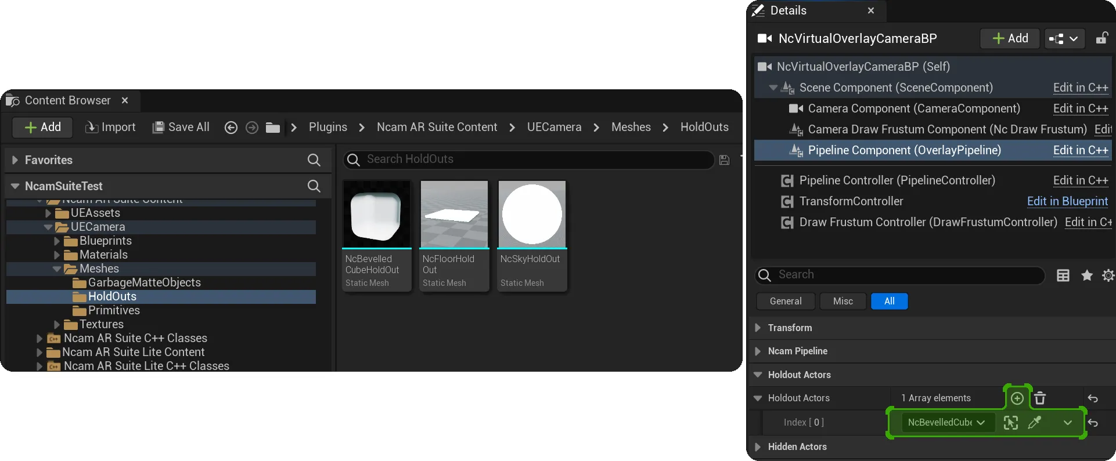Reset Holdout Actors array to default
This screenshot has height=461, width=1116.
click(1093, 398)
